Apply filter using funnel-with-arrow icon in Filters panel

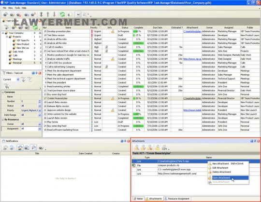(x=23, y=80)
